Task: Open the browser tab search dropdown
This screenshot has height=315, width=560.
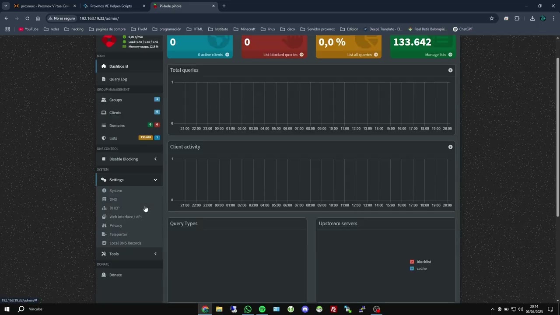Action: pos(6,6)
